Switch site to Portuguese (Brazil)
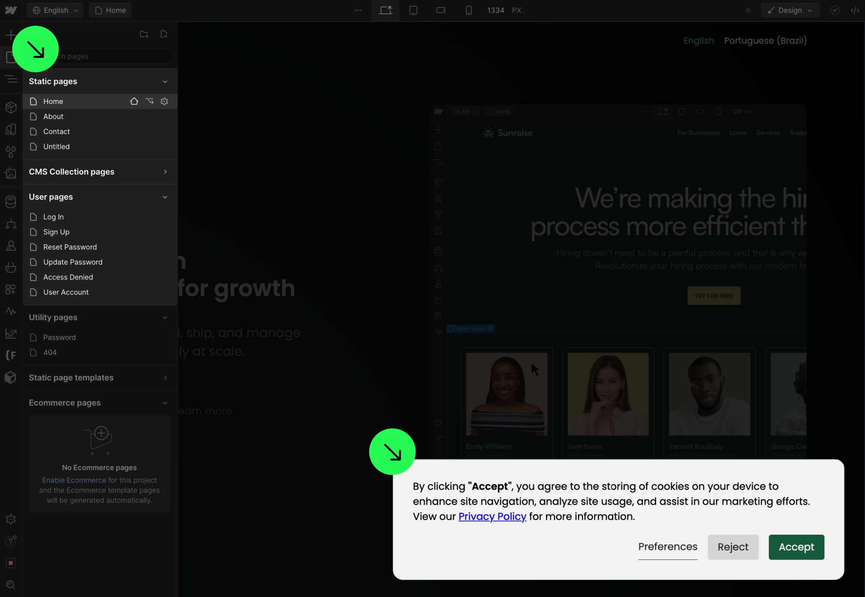The width and height of the screenshot is (865, 597). pyautogui.click(x=765, y=41)
